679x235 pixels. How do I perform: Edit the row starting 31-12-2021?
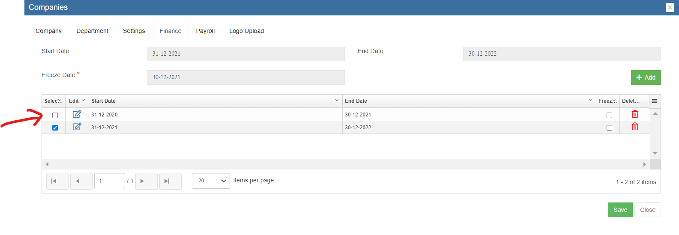tap(77, 127)
